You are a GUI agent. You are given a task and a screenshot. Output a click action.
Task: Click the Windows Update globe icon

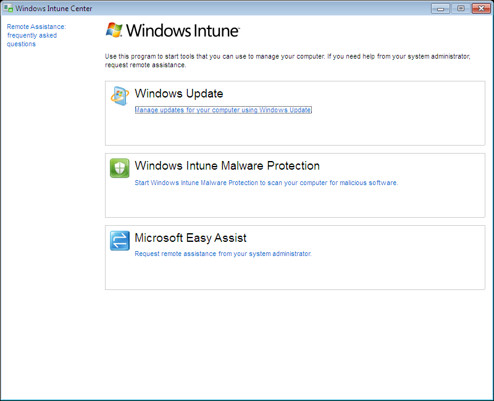pyautogui.click(x=120, y=96)
